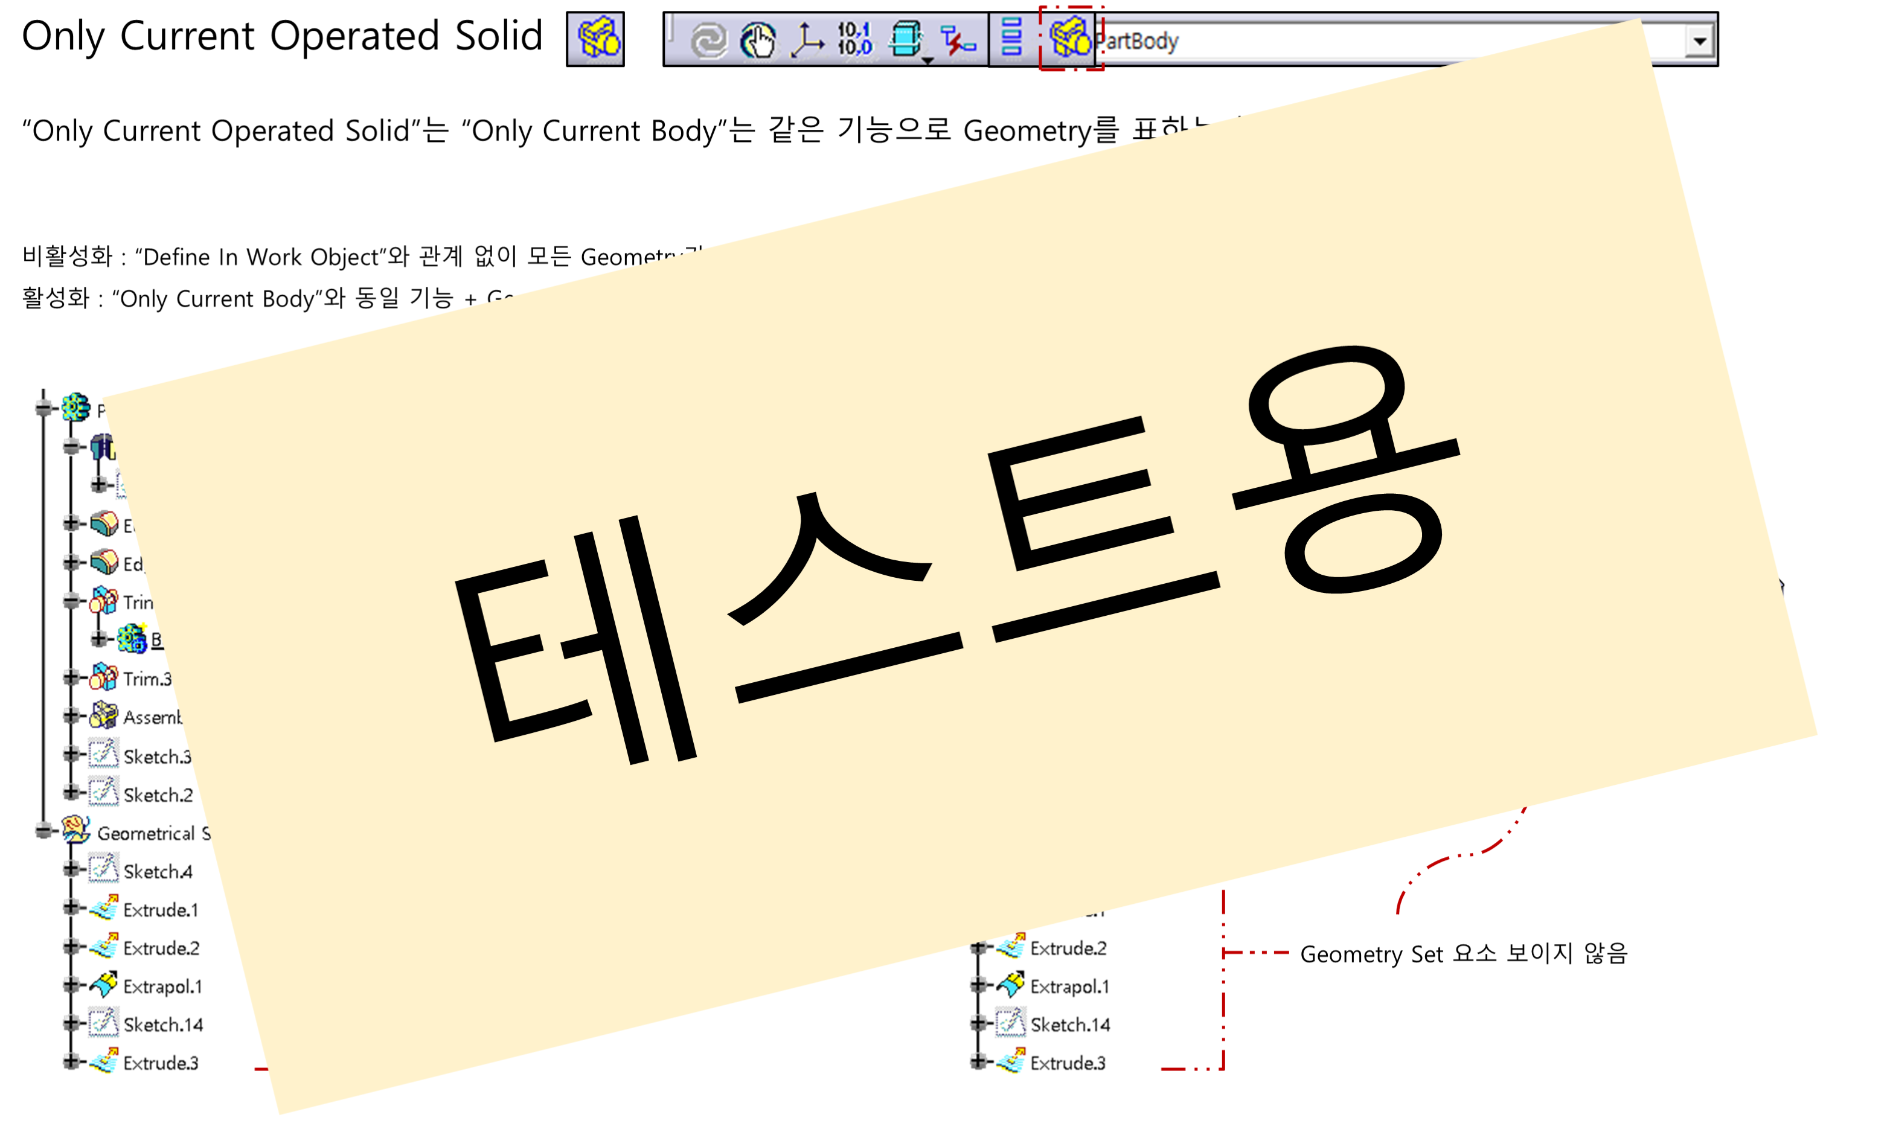The height and width of the screenshot is (1132, 1887).
Task: Toggle Manual Update mode hand icon
Action: 757,40
